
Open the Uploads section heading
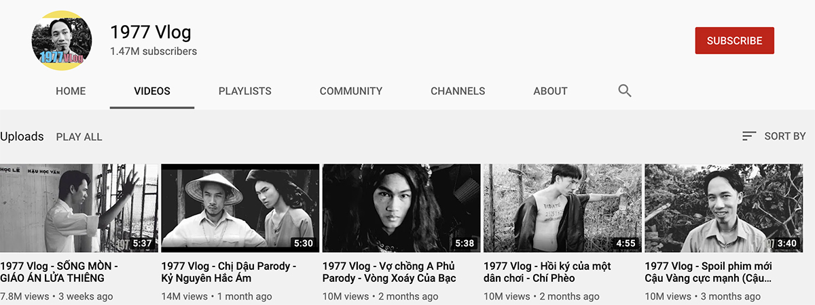(x=22, y=136)
